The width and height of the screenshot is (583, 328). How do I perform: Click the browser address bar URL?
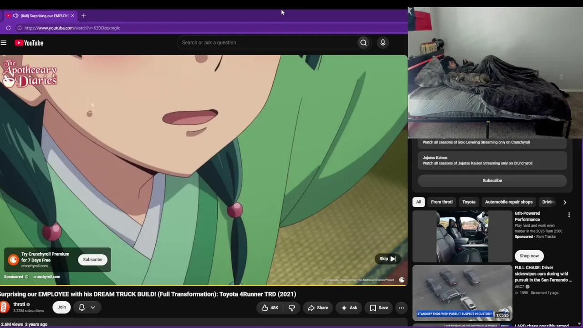(72, 28)
